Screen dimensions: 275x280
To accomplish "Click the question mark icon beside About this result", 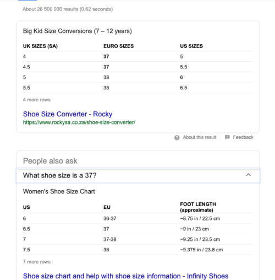I will click(177, 137).
